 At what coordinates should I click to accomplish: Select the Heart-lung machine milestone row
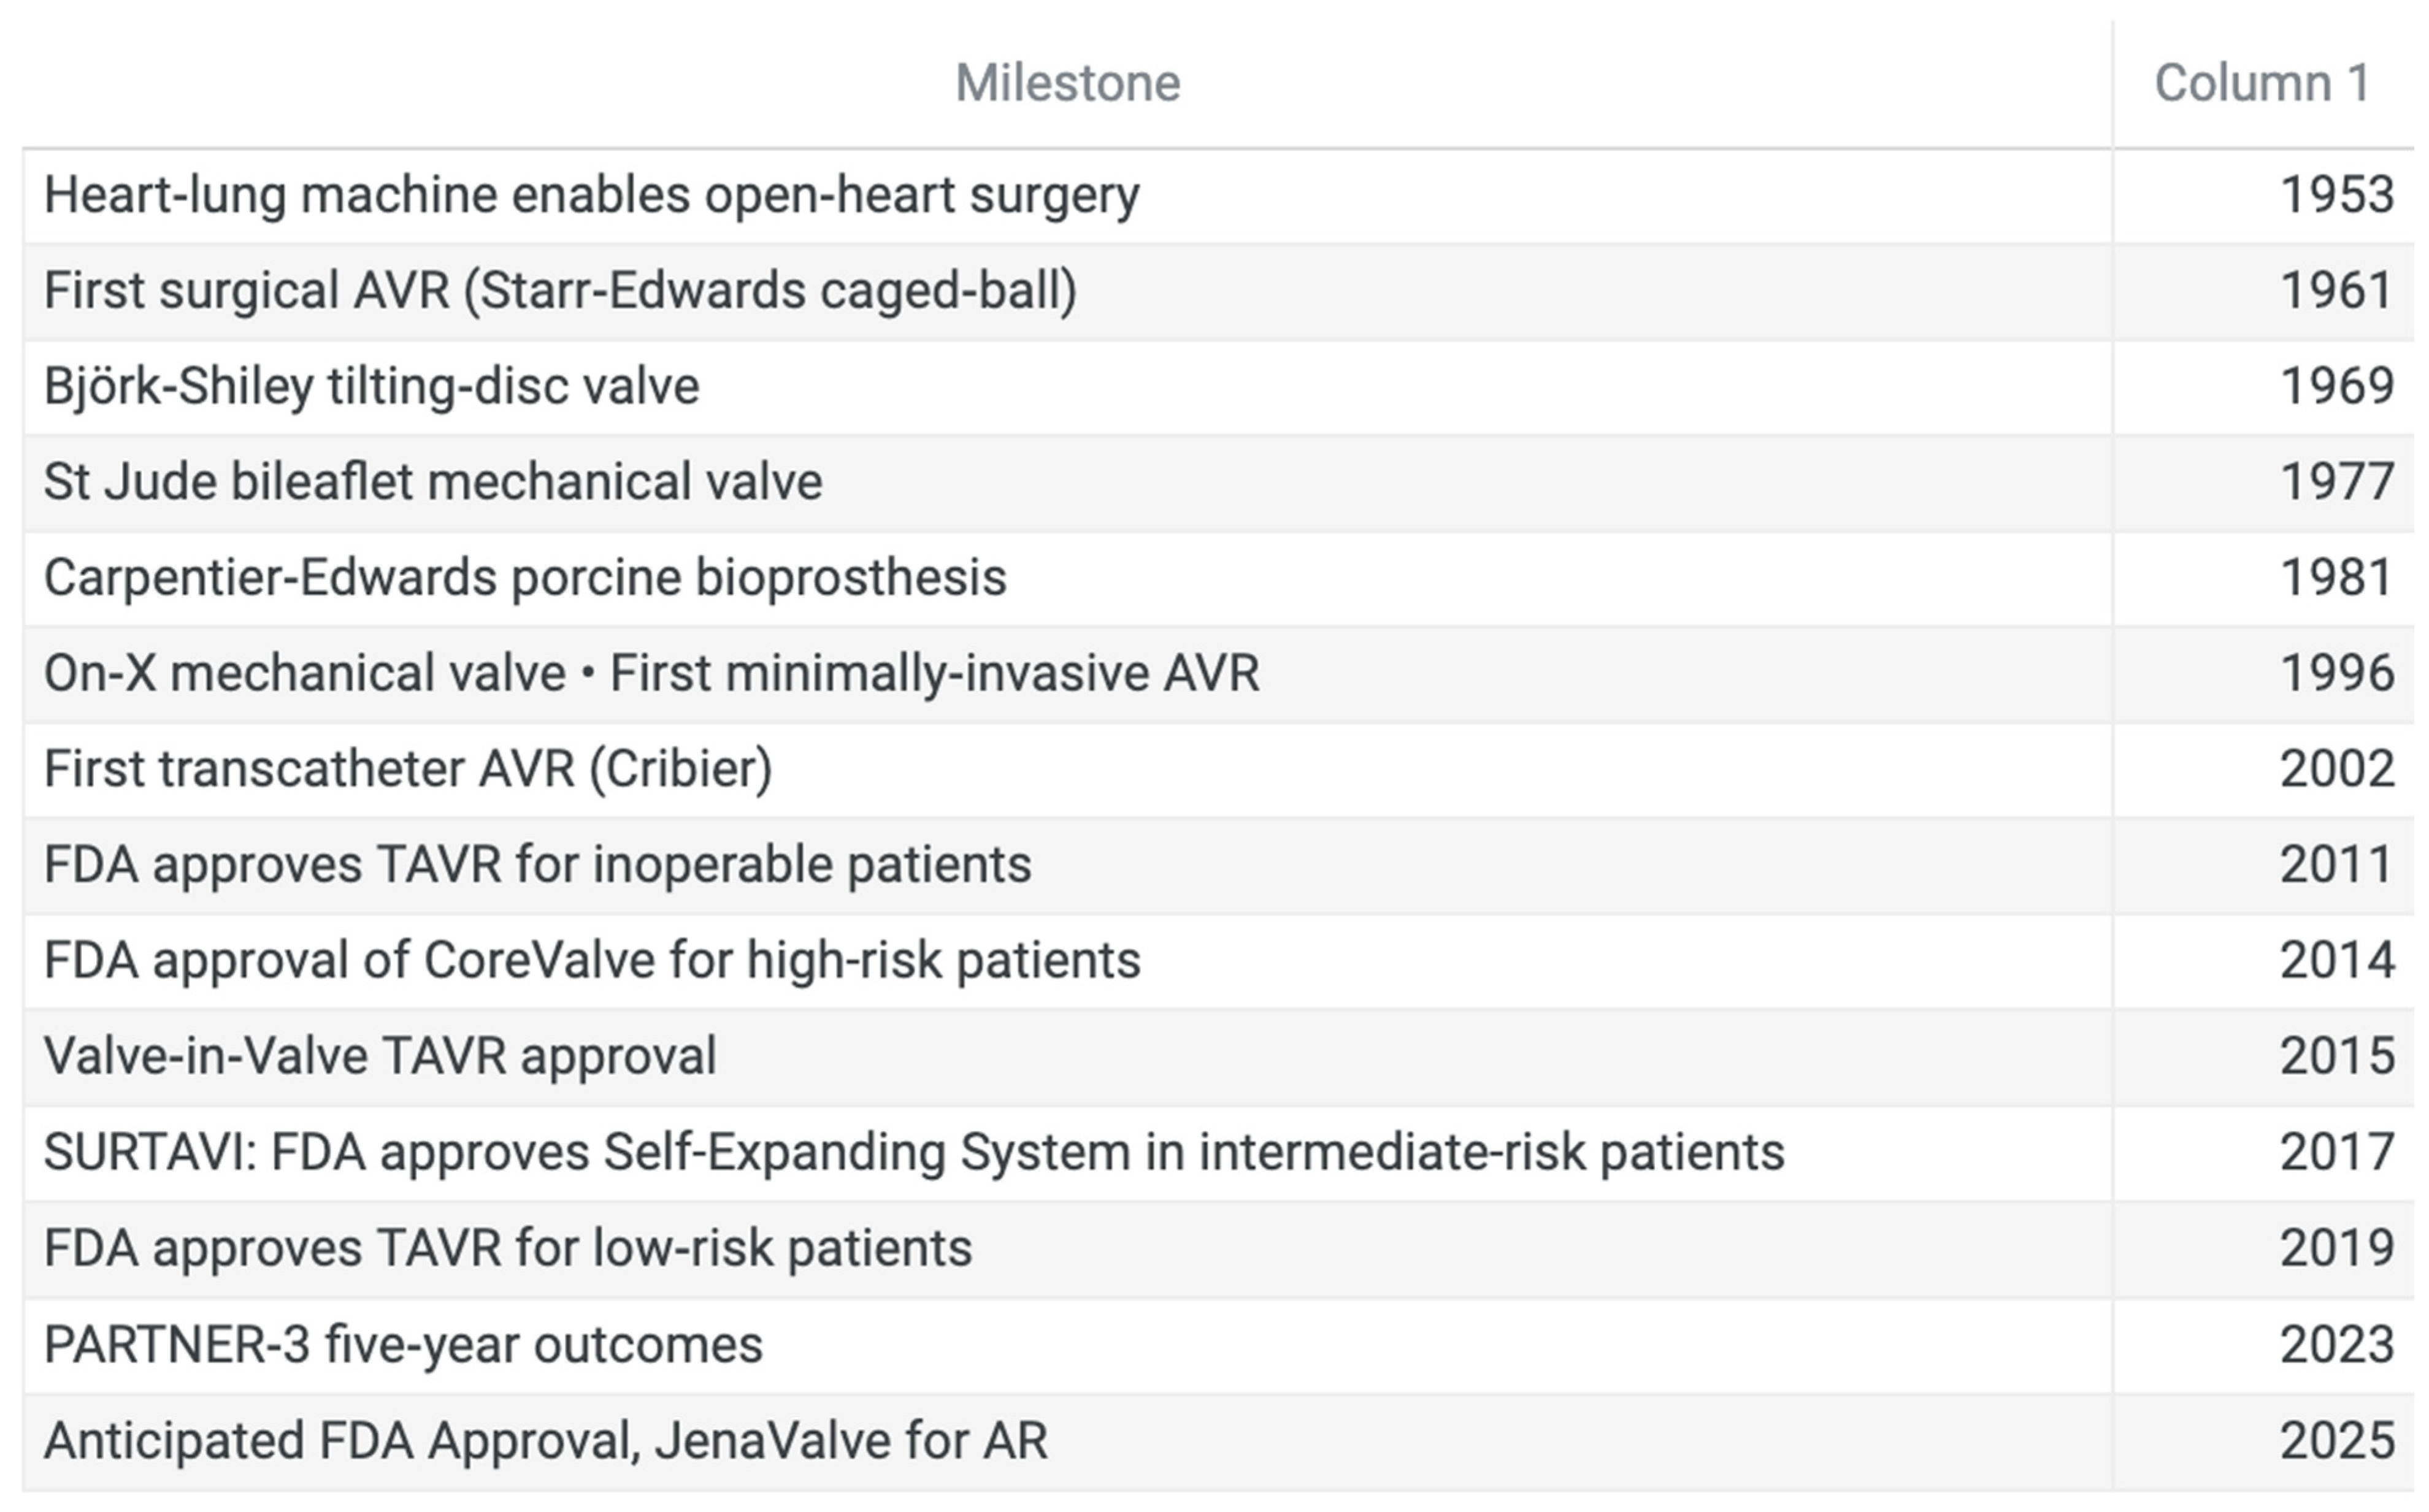591,195
